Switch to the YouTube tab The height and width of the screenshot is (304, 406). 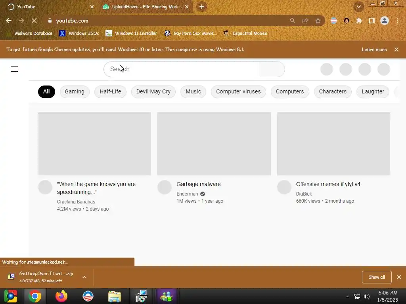49,7
